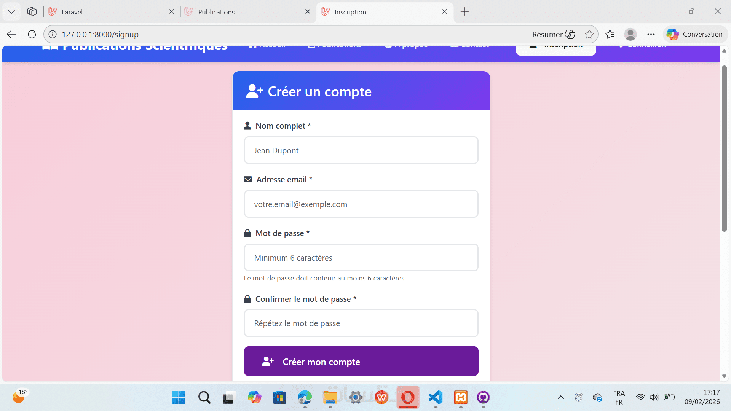Switch to the Publications tab
The image size is (731, 411).
point(244,12)
